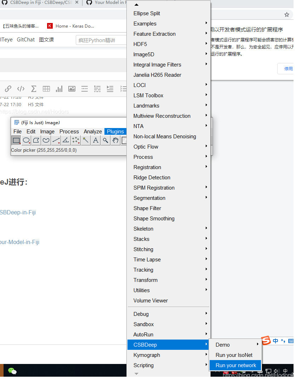Open the SBDeep-in-Fiji link
Viewport: 296px width, 382px height.
18,212
